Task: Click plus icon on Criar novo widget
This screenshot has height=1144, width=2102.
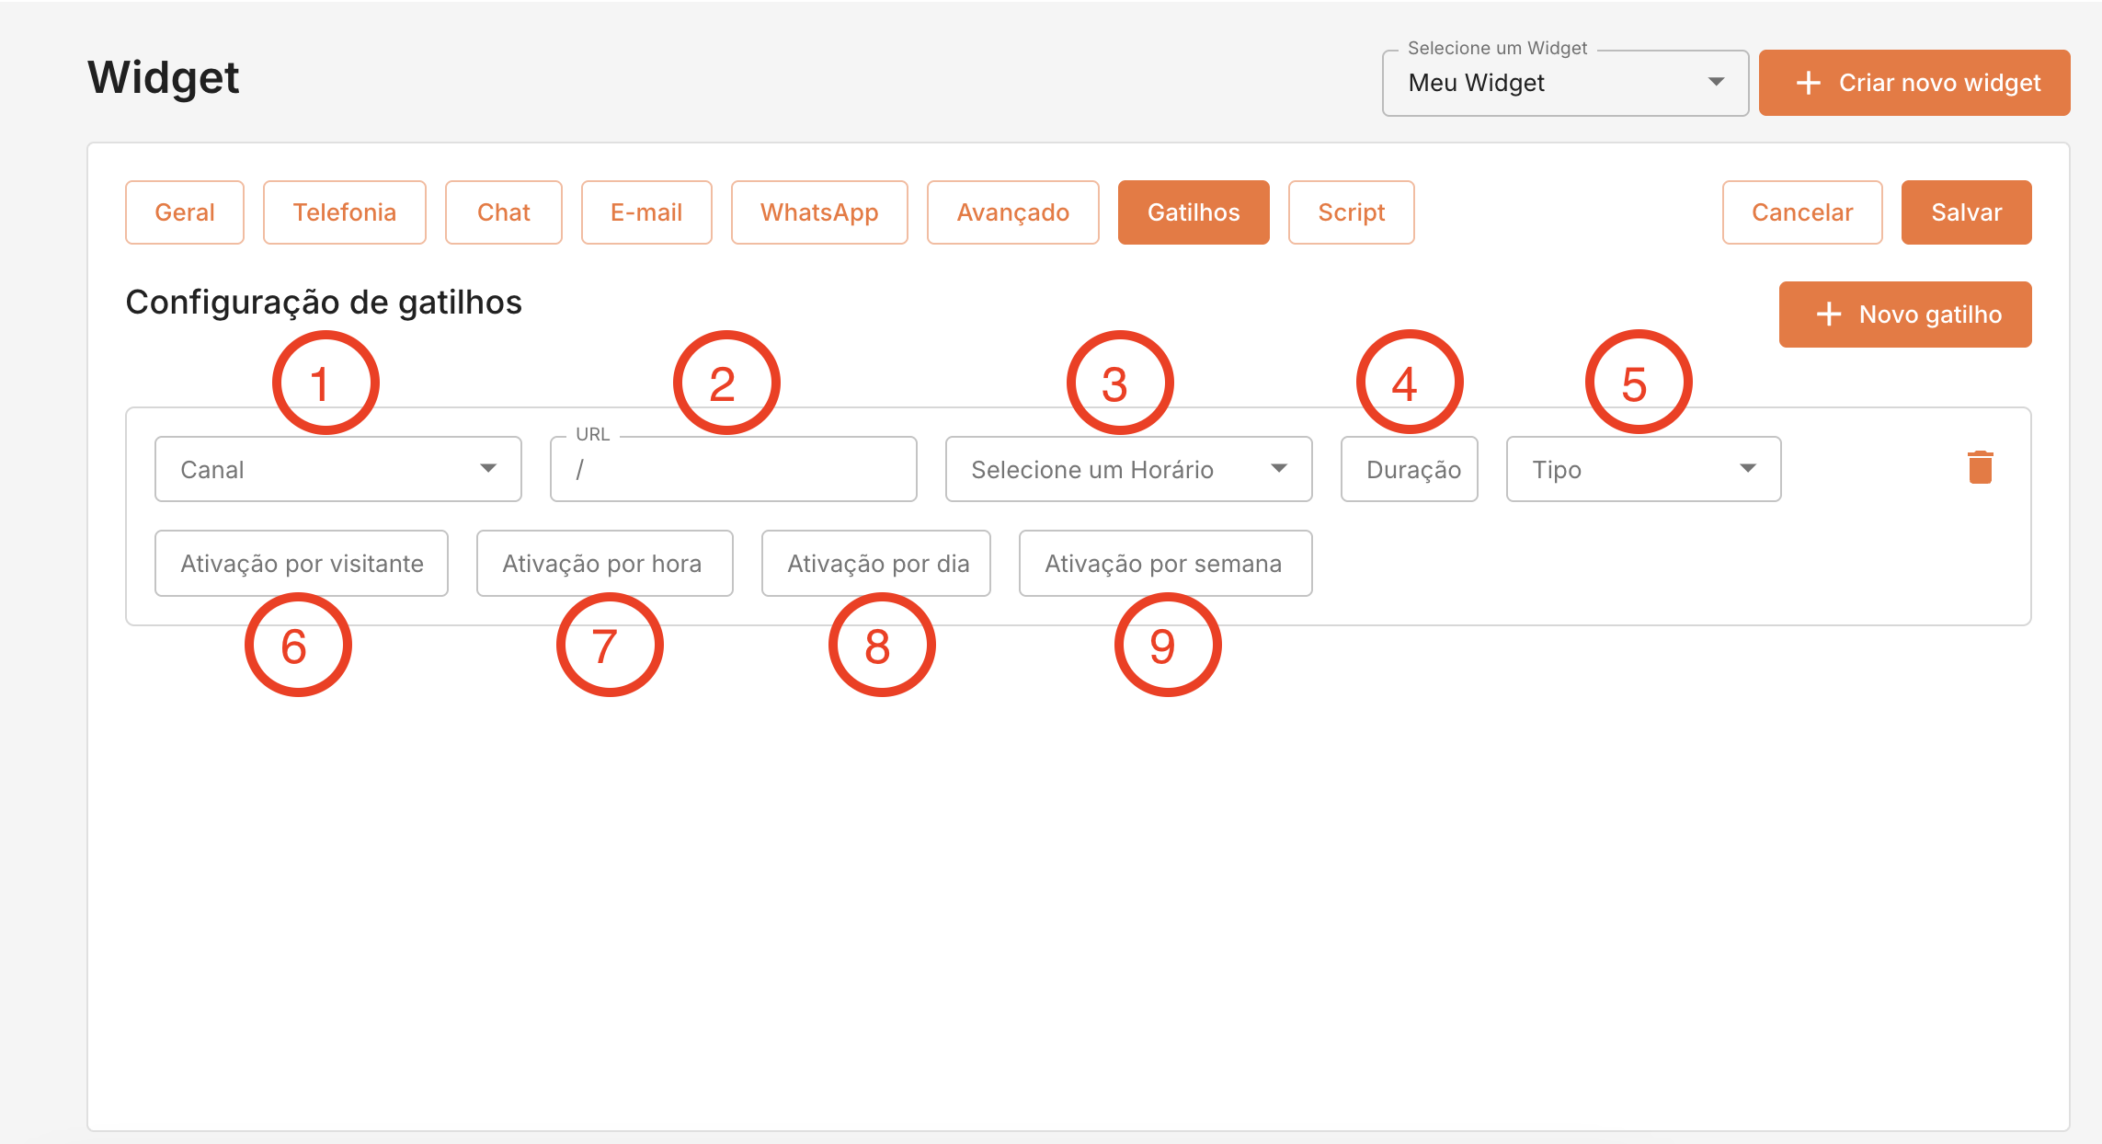Action: (x=1808, y=83)
